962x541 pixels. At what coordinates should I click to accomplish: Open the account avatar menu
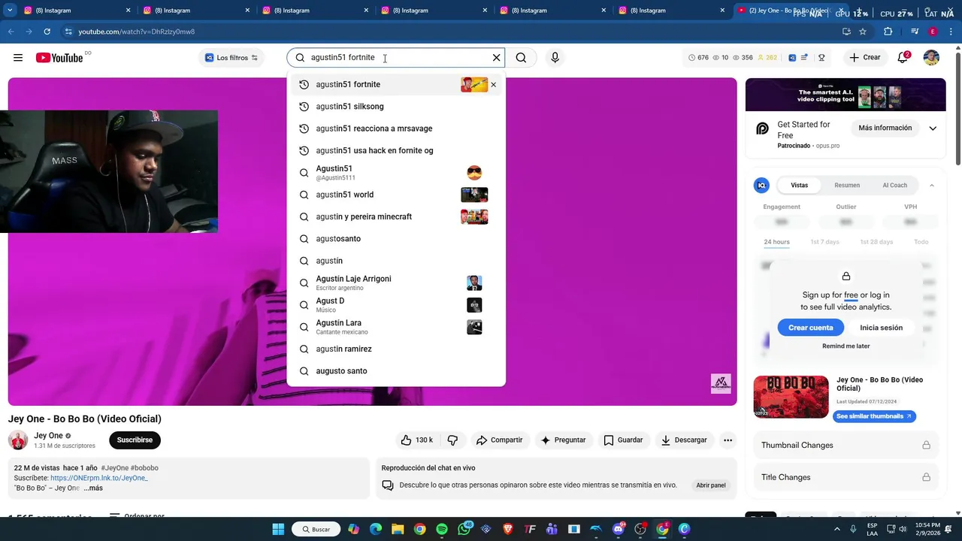931,58
